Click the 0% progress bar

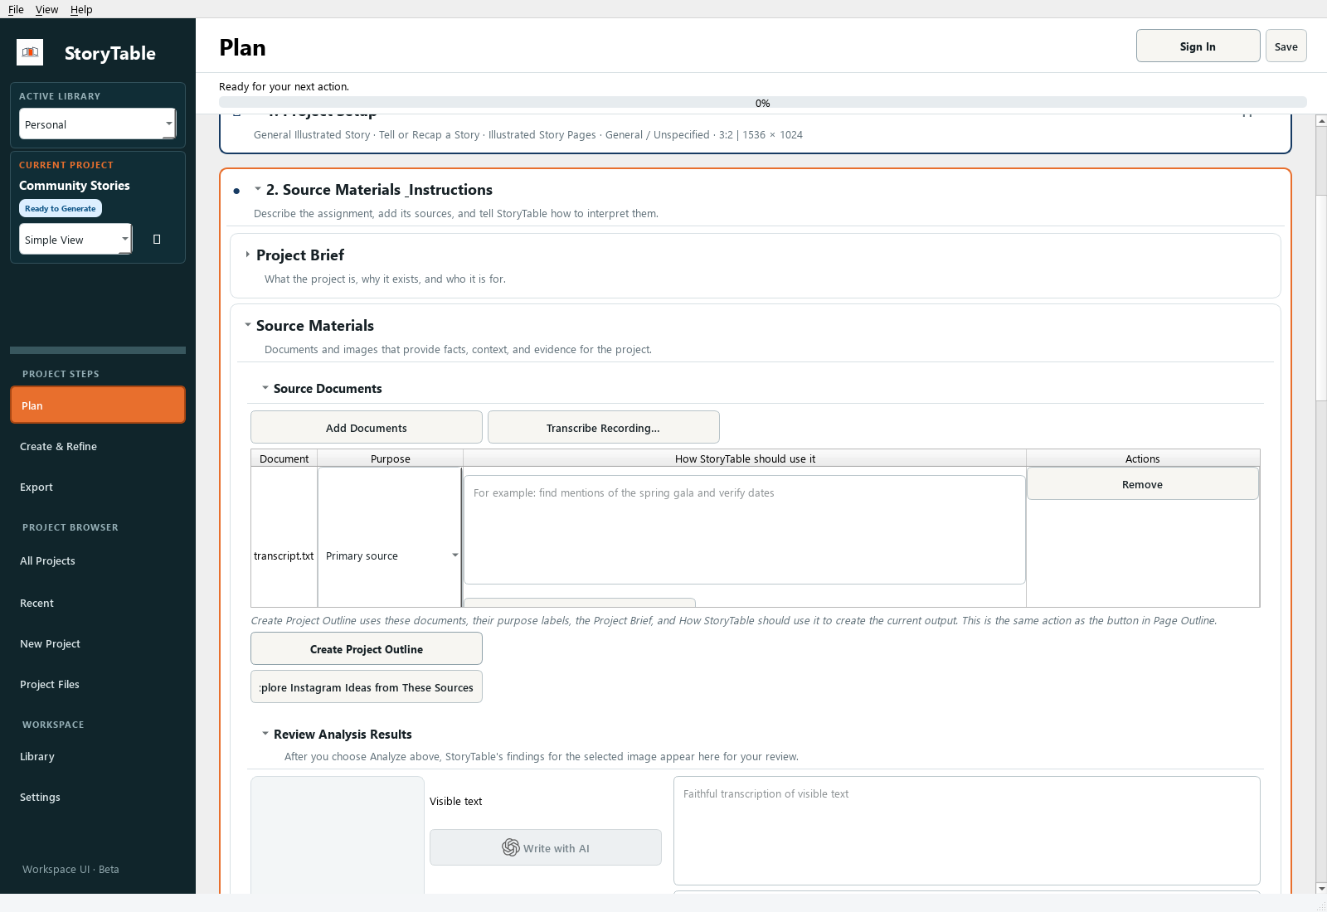[762, 103]
